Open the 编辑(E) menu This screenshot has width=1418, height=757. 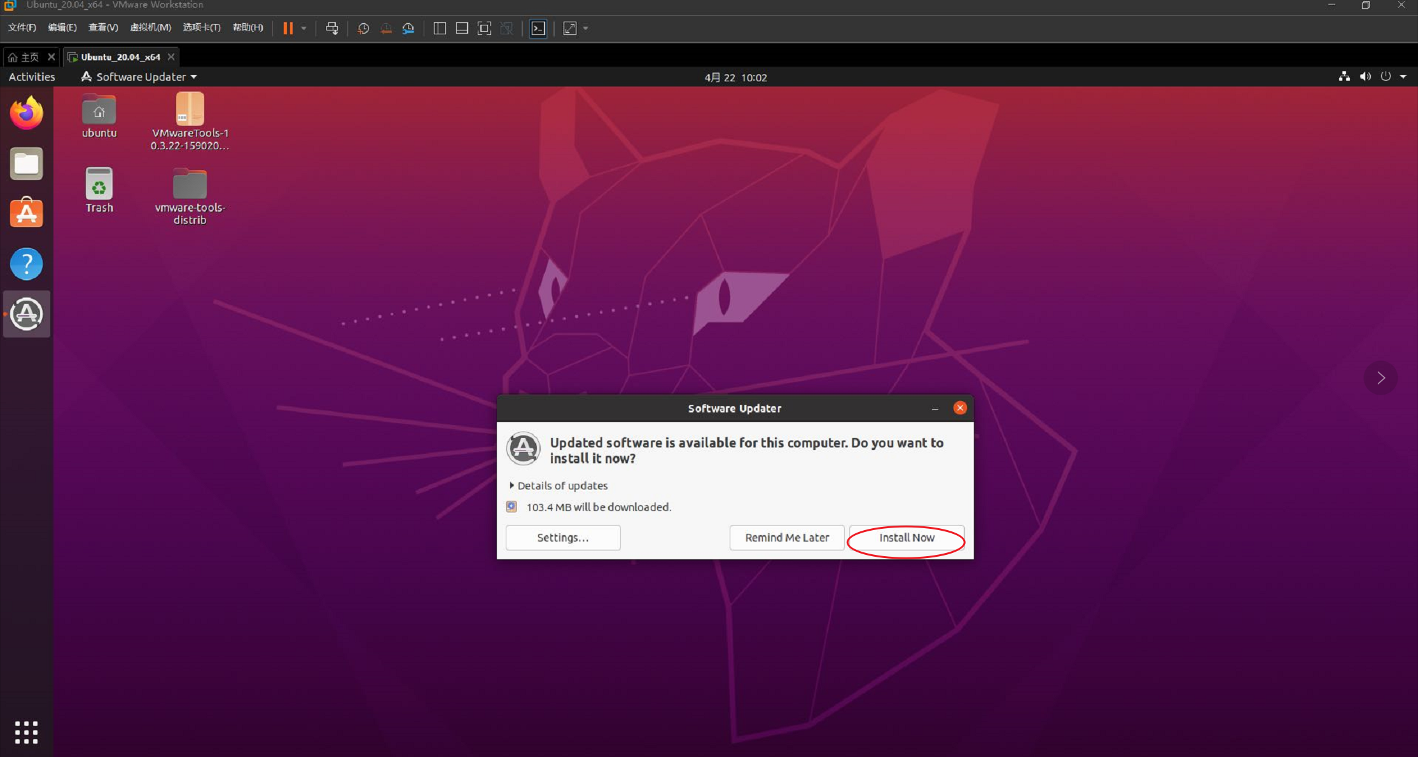coord(62,27)
